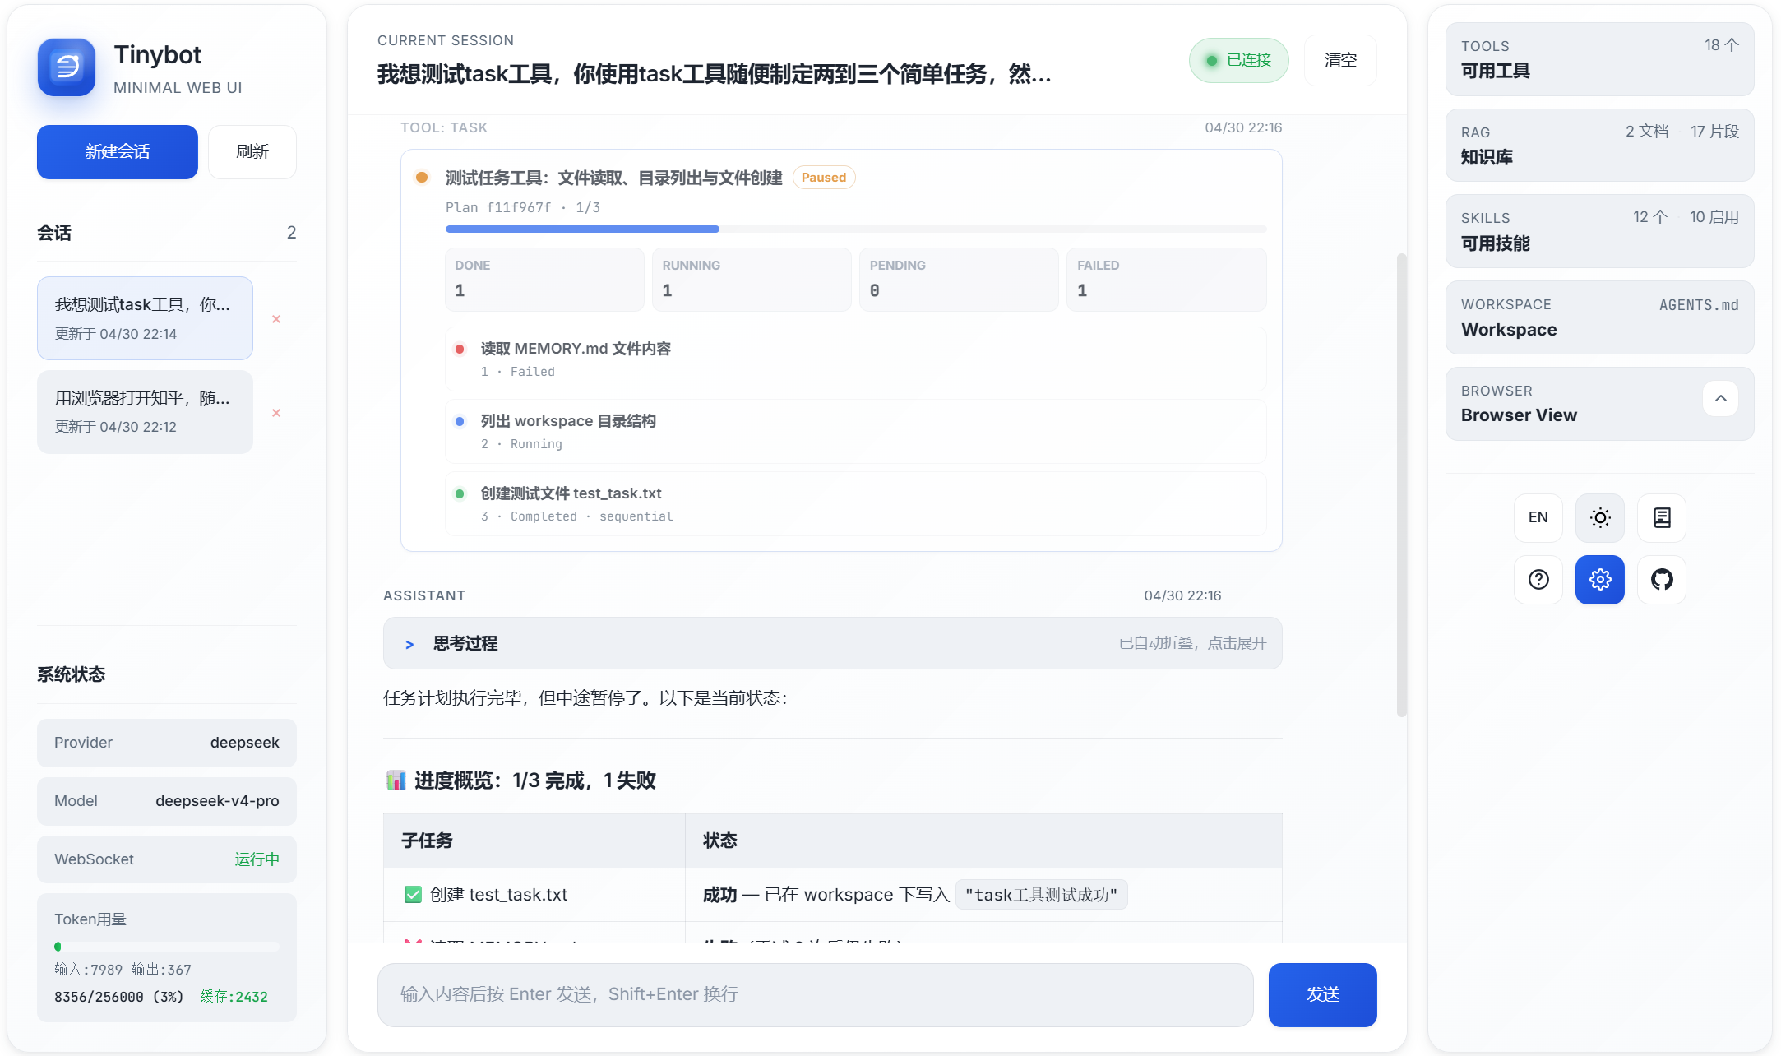1781x1056 pixels.
Task: Click the RUNNING count card
Action: click(x=752, y=280)
